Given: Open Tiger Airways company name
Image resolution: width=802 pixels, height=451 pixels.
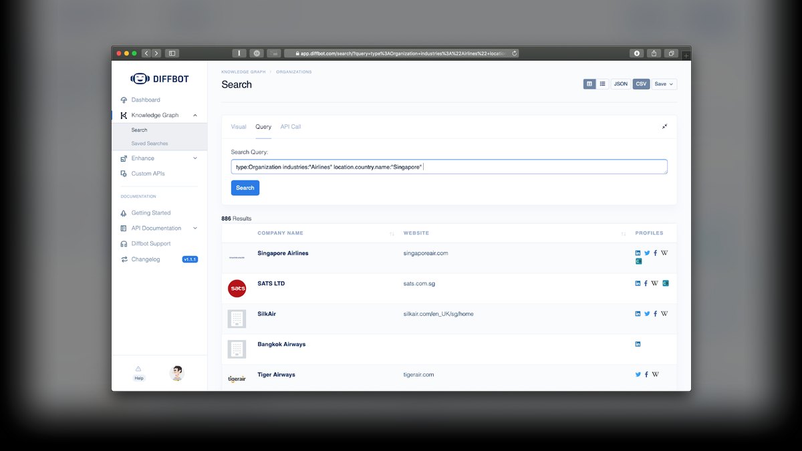Looking at the screenshot, I should point(276,374).
